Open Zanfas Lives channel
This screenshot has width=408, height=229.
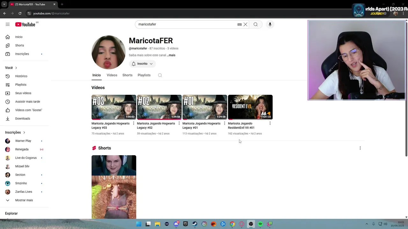(24, 192)
